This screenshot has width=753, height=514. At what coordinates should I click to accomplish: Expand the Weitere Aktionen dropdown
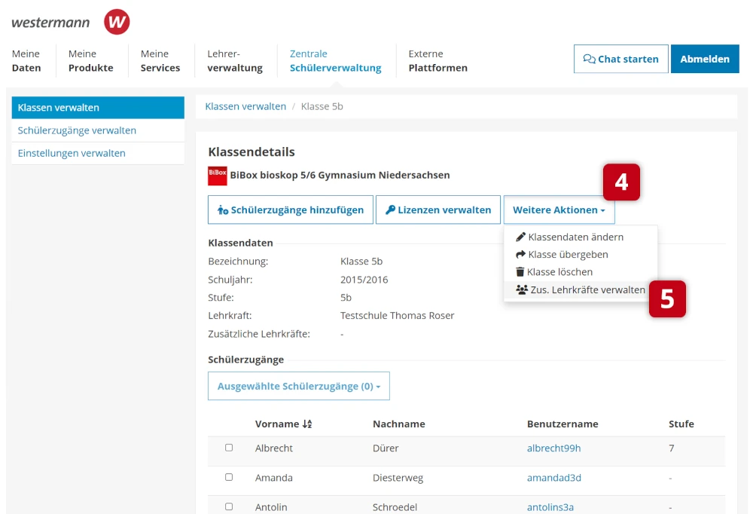point(559,210)
